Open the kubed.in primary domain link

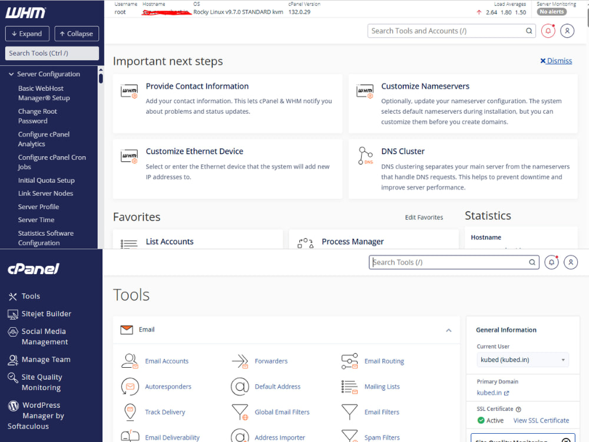(489, 392)
